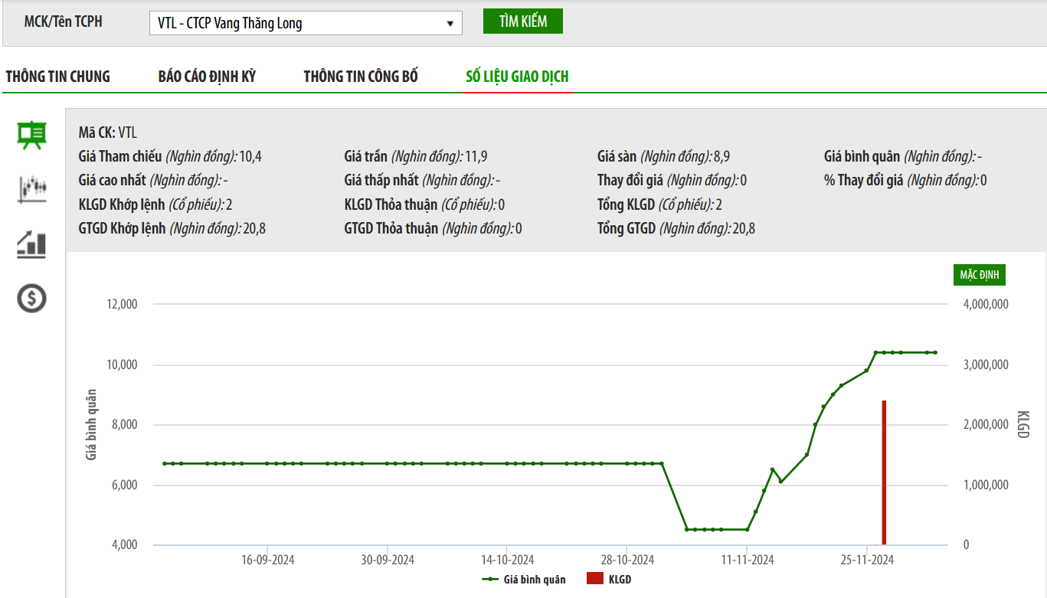Click the first data point on price line
This screenshot has height=598, width=1047.
[165, 463]
